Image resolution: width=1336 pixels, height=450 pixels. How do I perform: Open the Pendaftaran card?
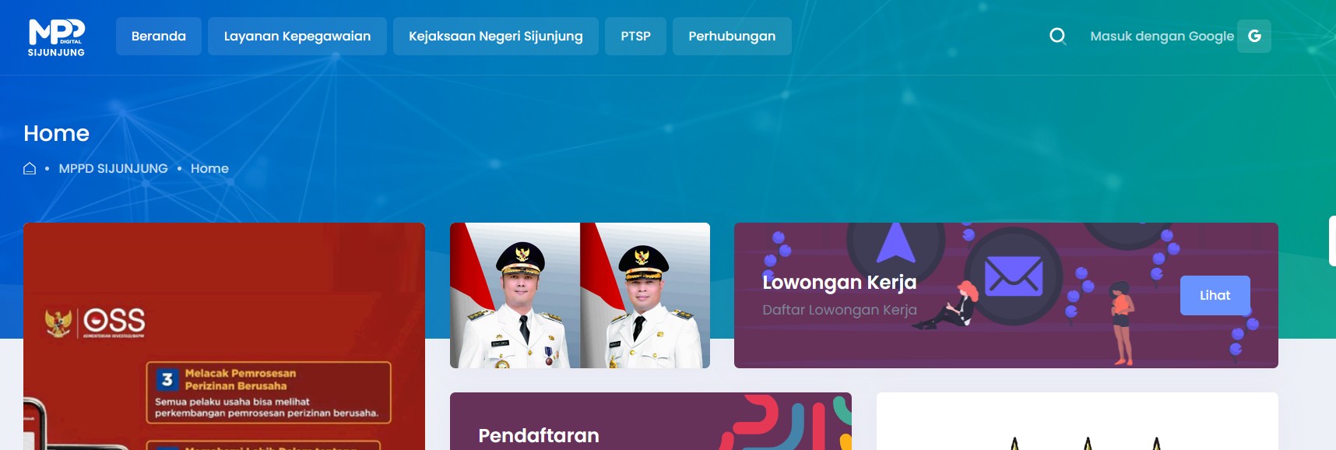[651, 421]
